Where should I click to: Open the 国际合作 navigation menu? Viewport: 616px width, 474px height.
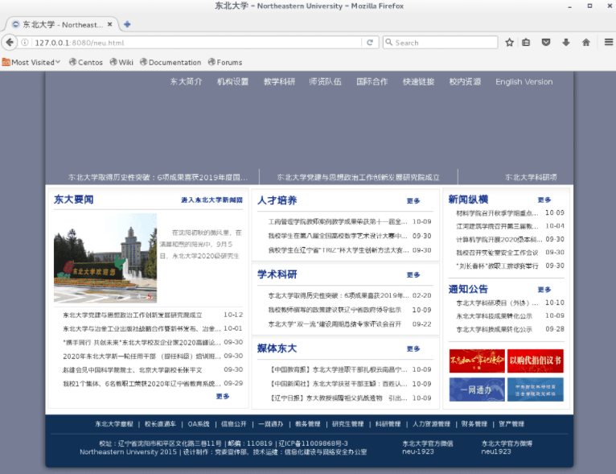pyautogui.click(x=372, y=82)
